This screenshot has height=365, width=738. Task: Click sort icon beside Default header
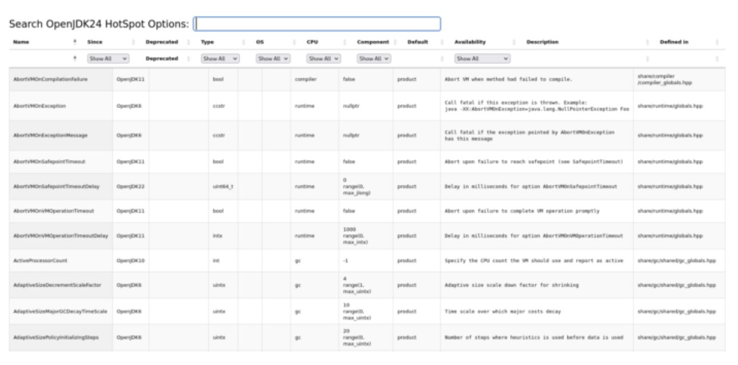441,42
